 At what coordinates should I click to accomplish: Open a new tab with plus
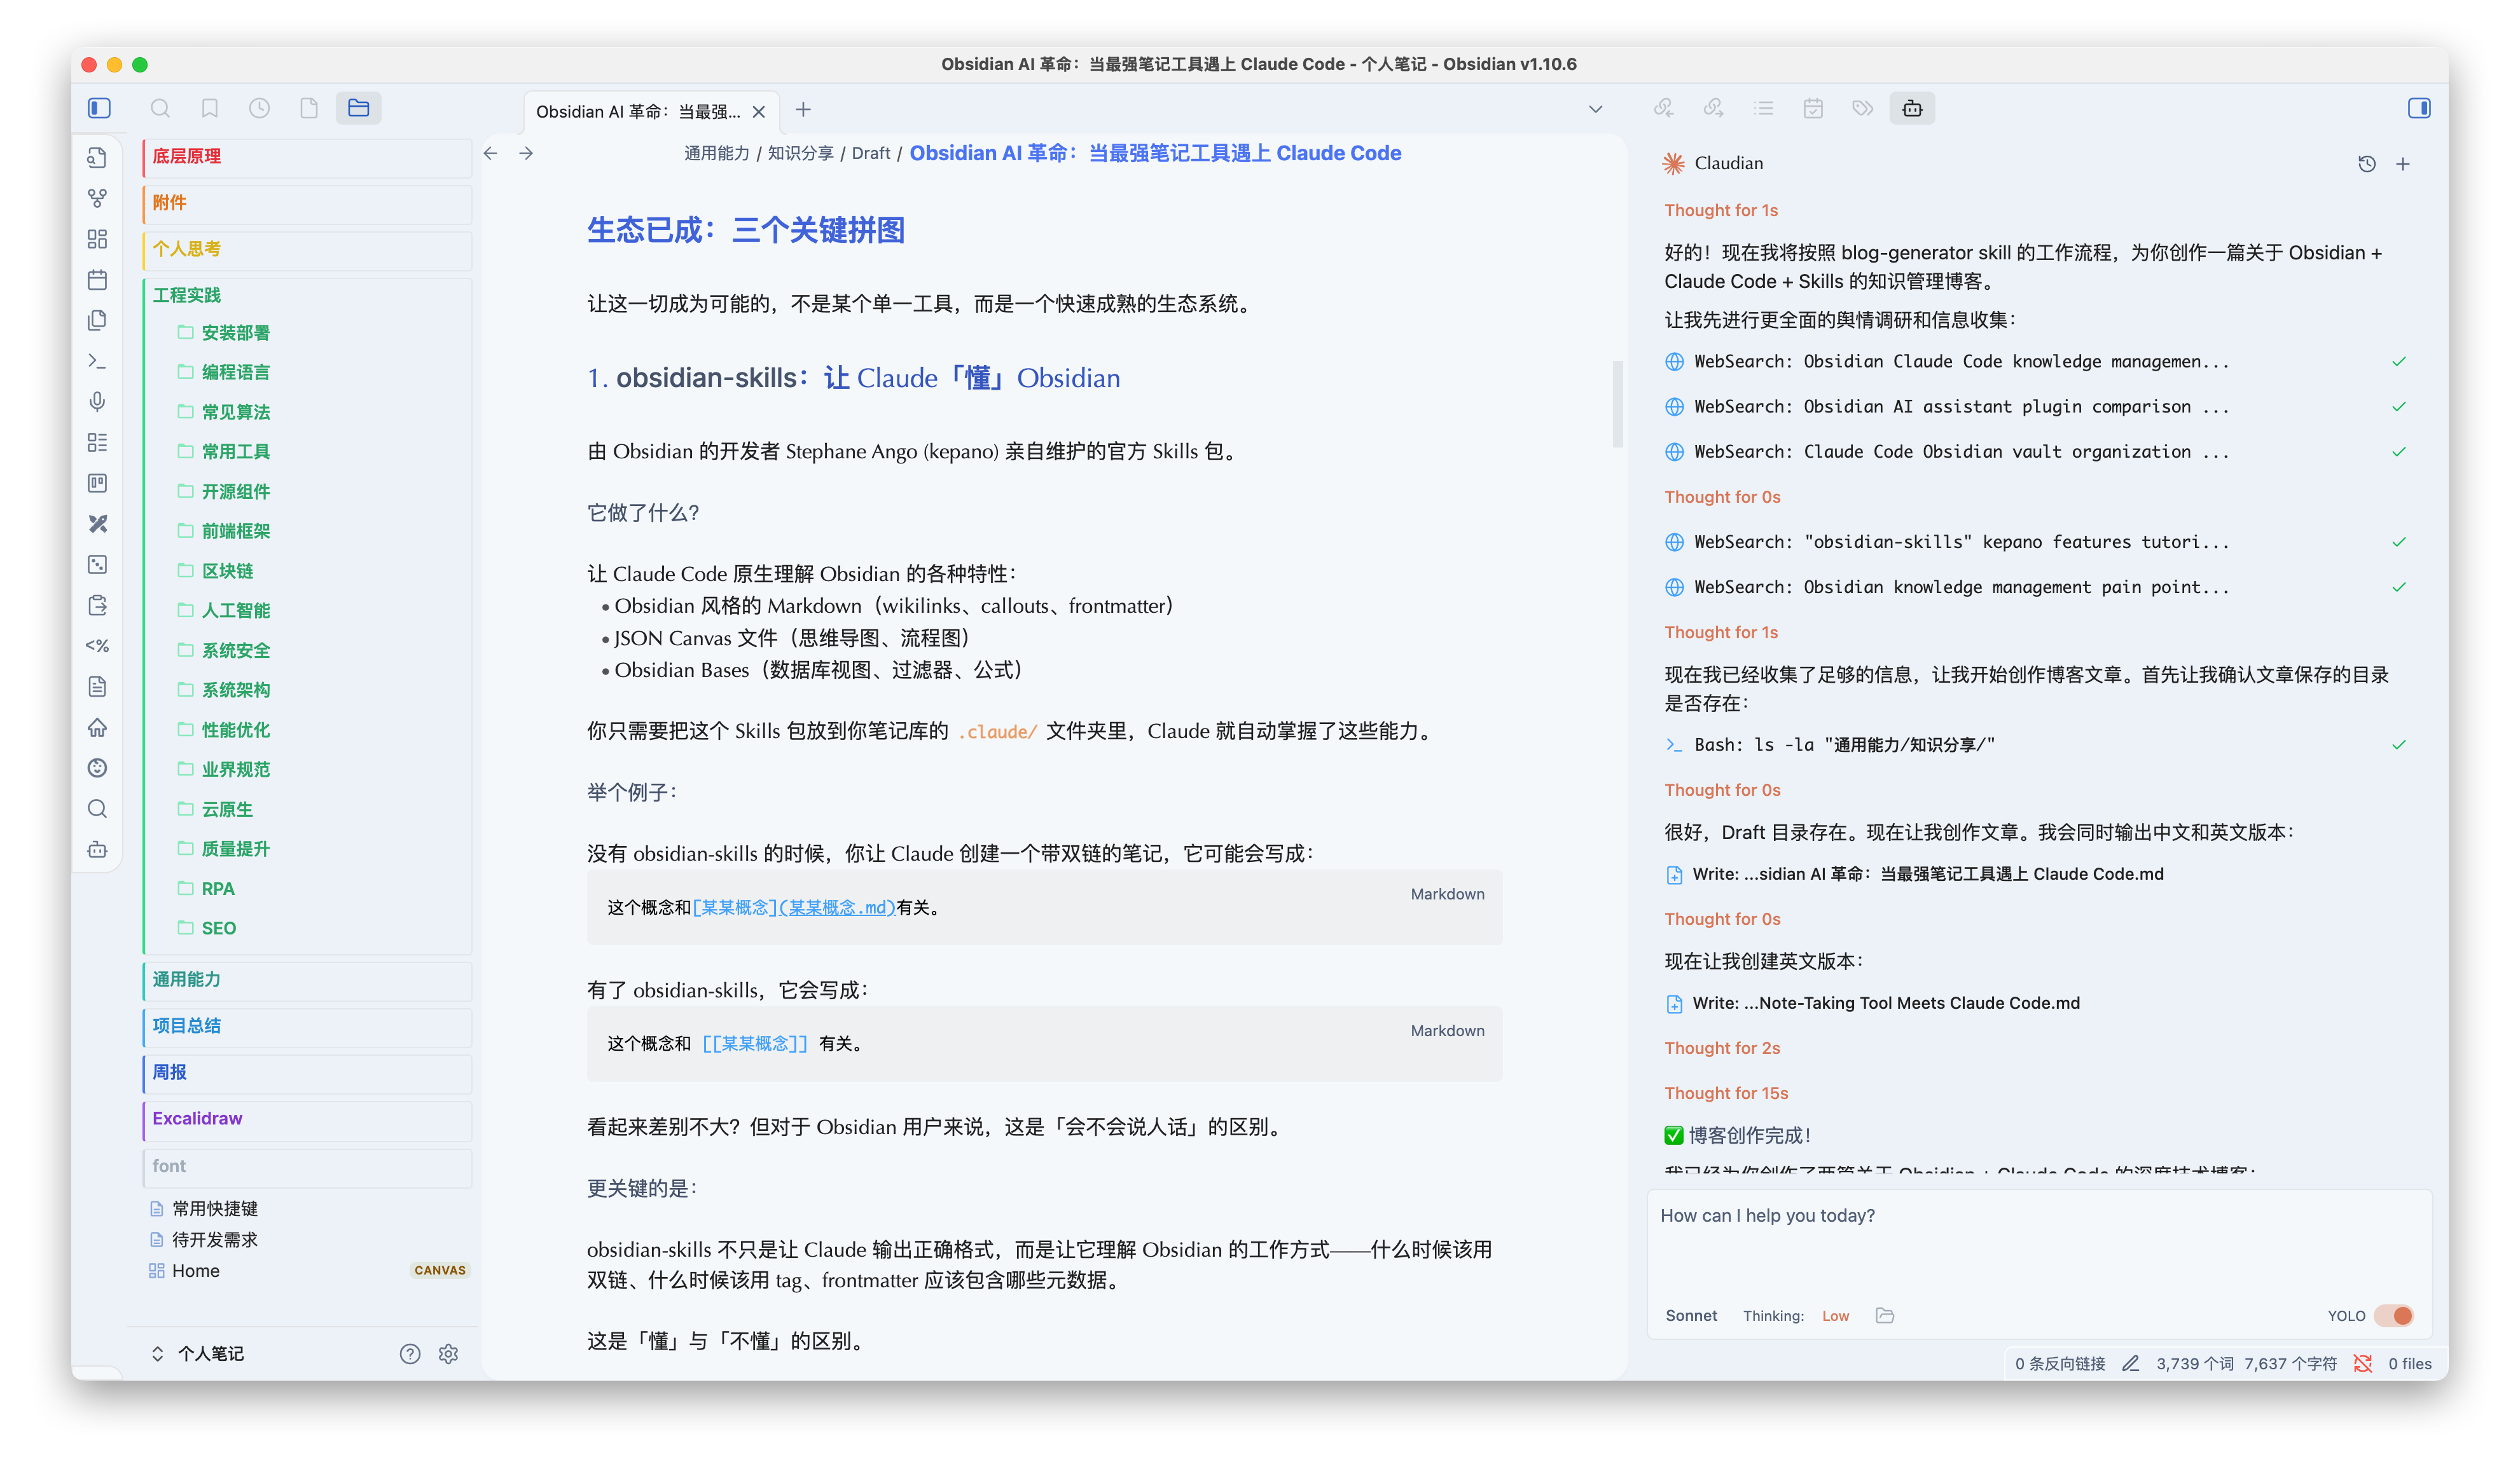[803, 109]
